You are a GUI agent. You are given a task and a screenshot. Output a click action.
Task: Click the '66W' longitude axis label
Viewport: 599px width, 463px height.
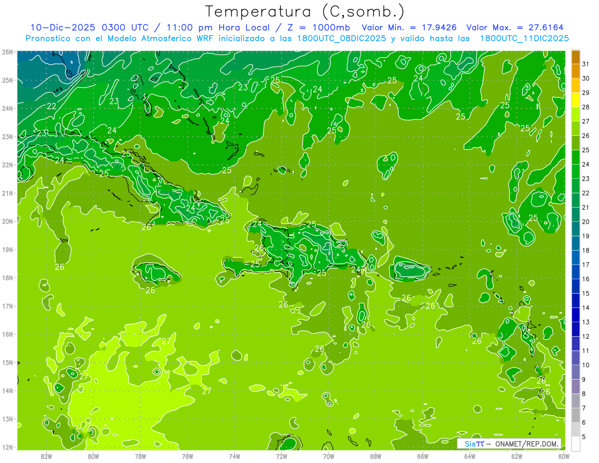click(422, 456)
